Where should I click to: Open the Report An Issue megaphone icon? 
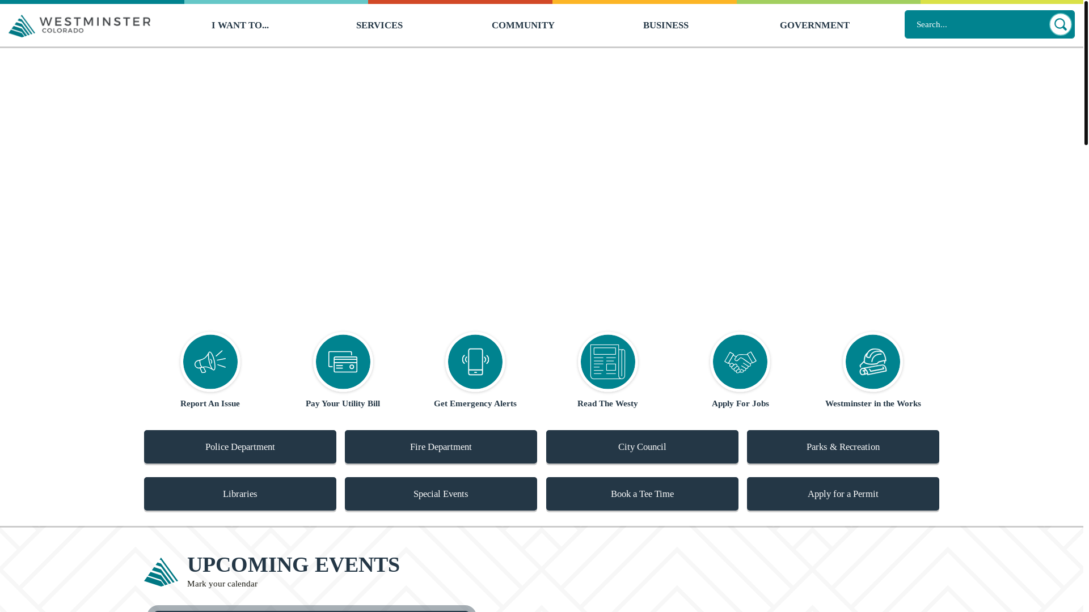coord(210,362)
